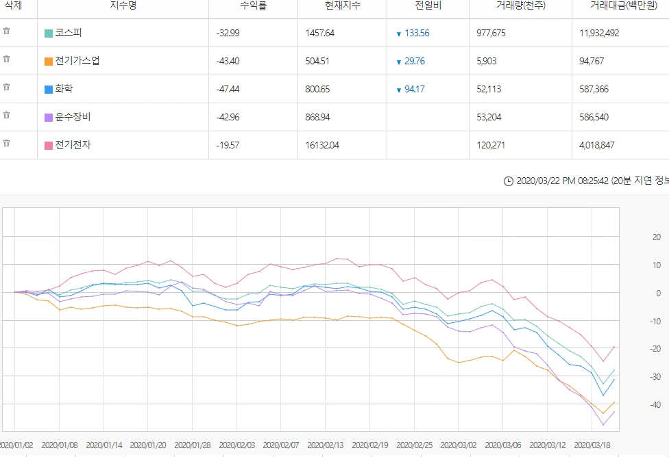Click the clock icon beside the timestamp
669x457 pixels.
[508, 181]
